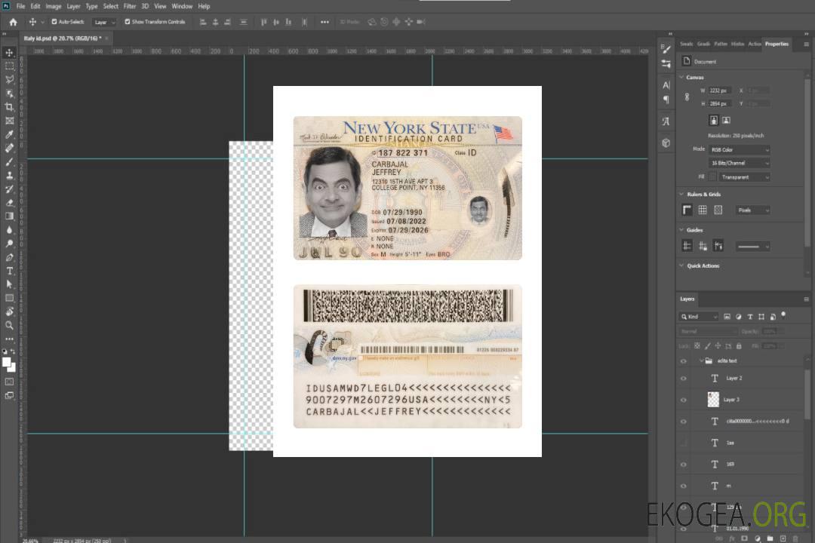Hide the 'edita text' group

click(x=684, y=361)
